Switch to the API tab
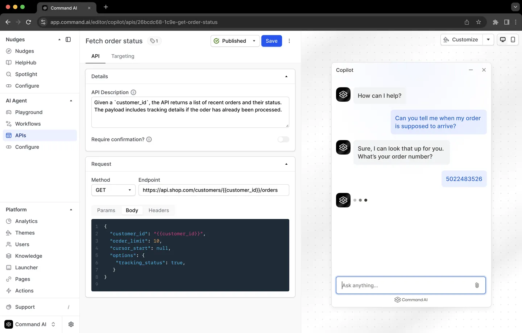The image size is (522, 333). click(x=95, y=56)
